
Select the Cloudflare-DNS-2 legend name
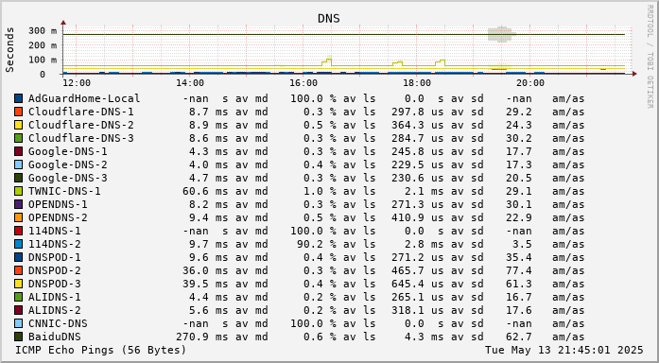[x=80, y=125]
